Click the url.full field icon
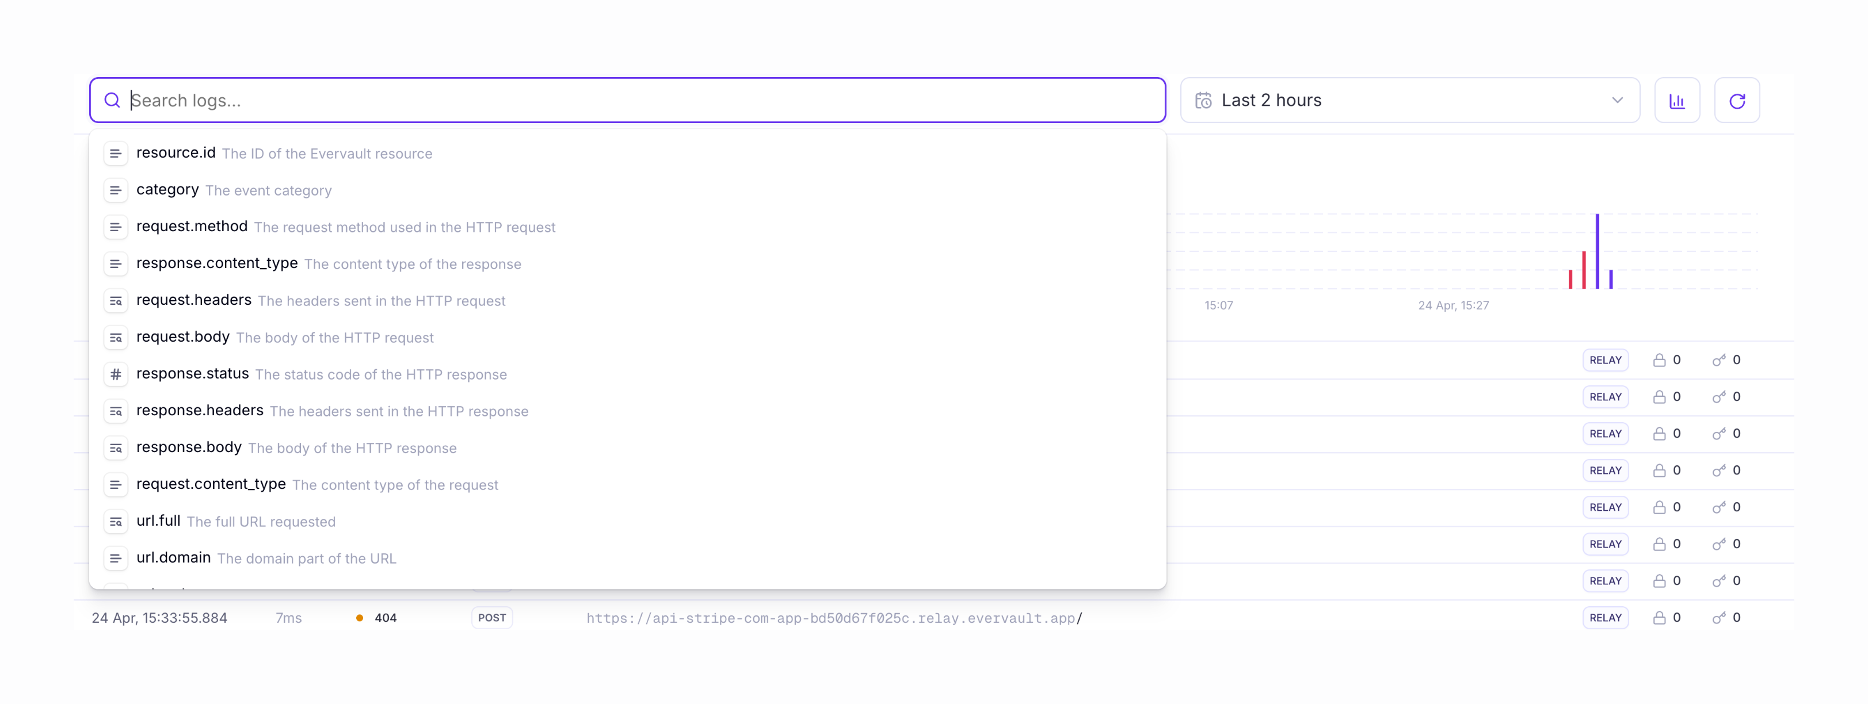Viewport: 1868px width, 704px height. tap(116, 522)
